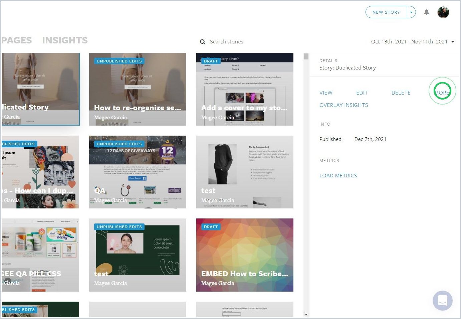
Task: Click Edit in the details panel
Action: [x=362, y=93]
